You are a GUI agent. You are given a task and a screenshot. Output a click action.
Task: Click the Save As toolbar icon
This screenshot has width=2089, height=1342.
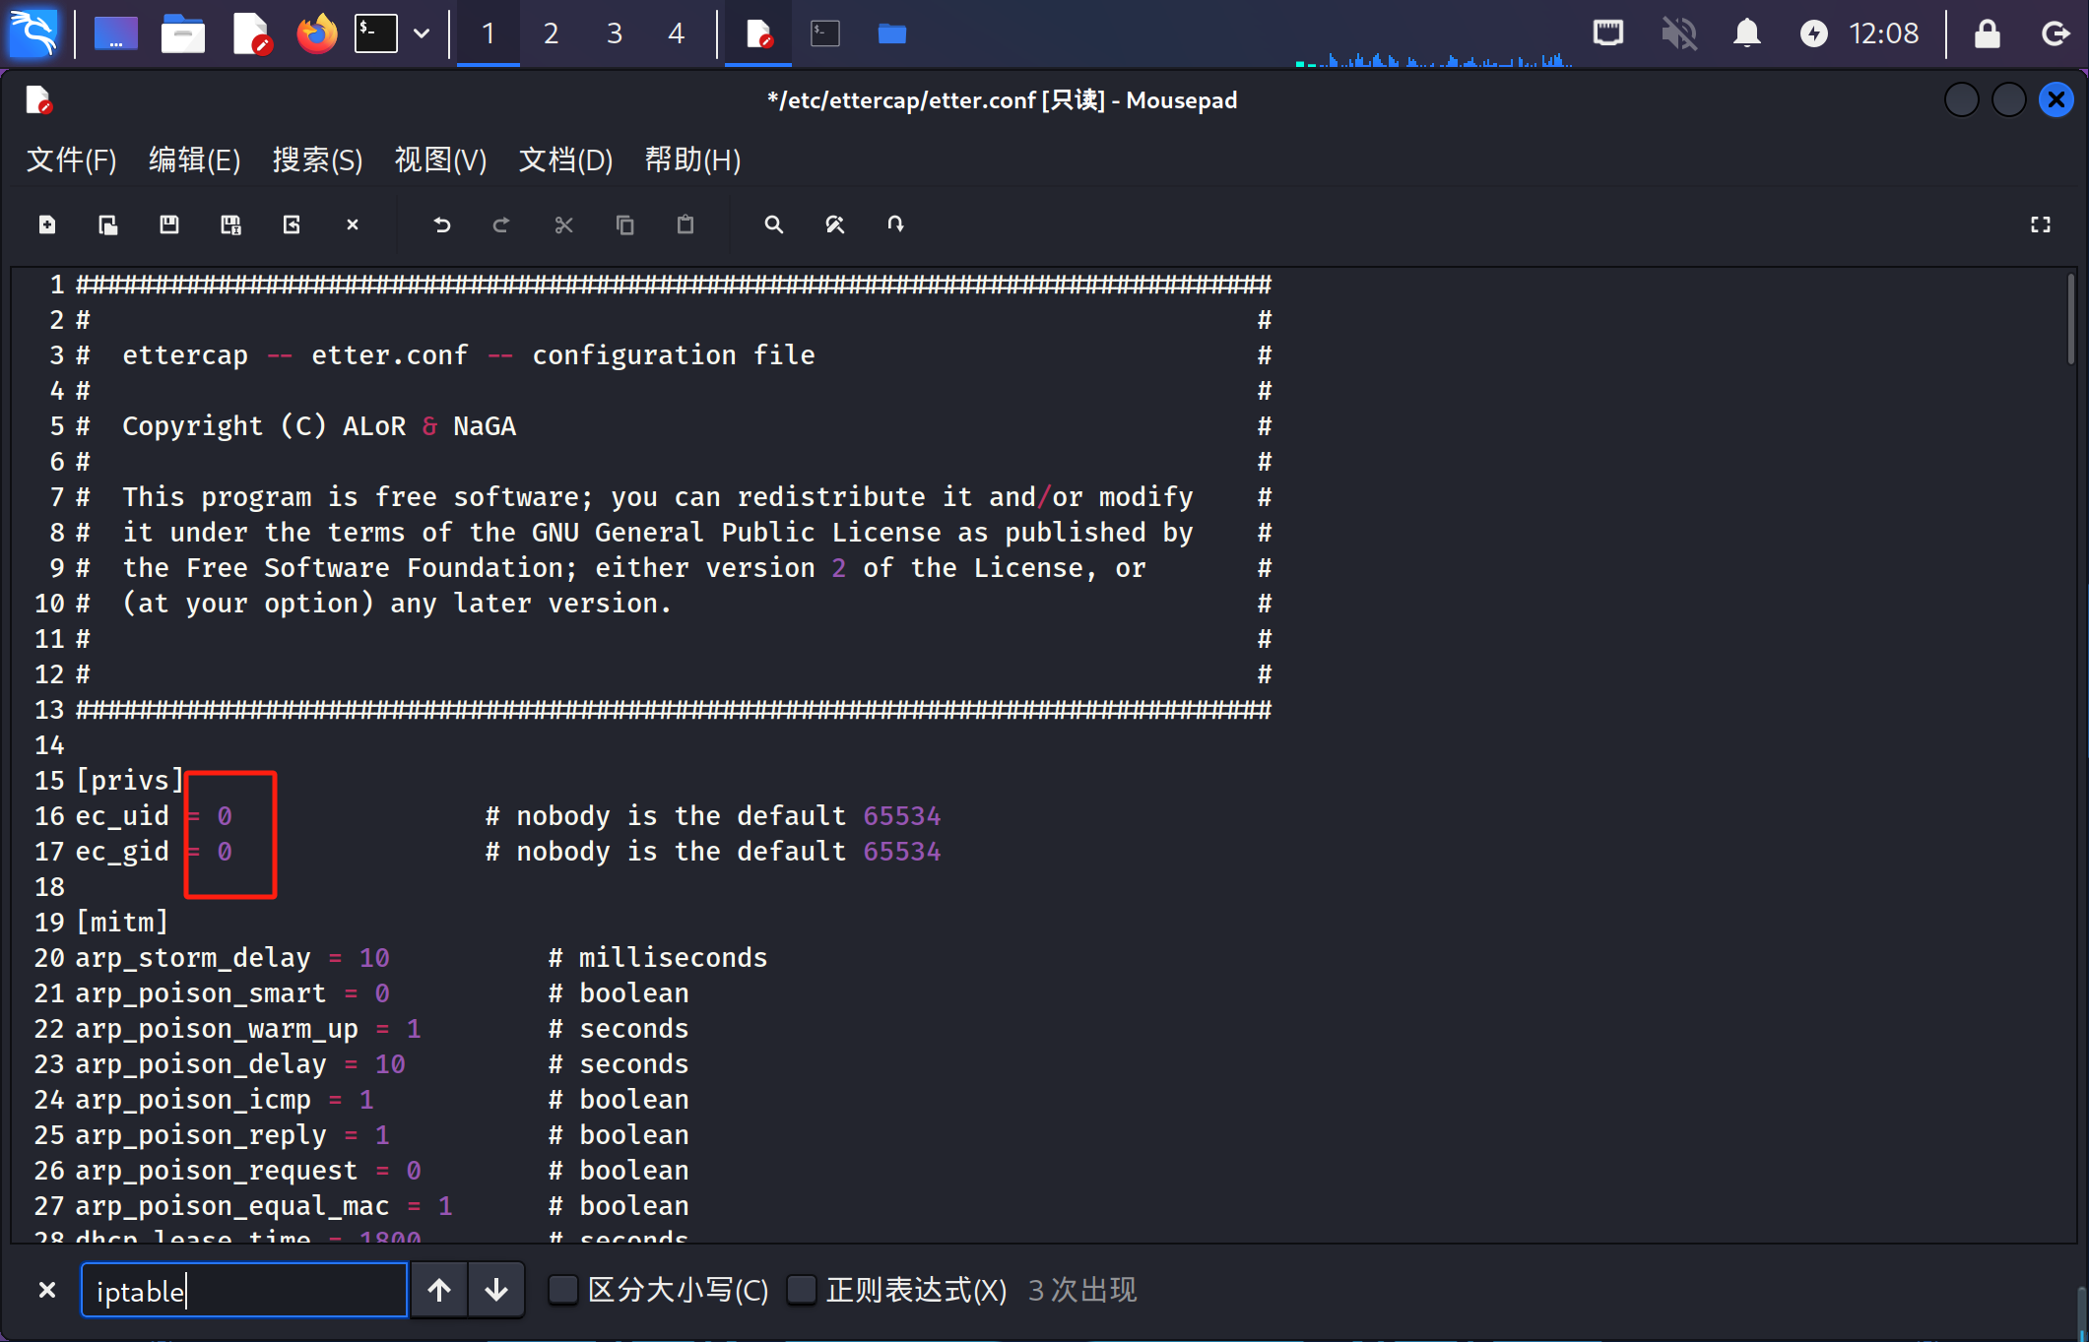[x=230, y=224]
